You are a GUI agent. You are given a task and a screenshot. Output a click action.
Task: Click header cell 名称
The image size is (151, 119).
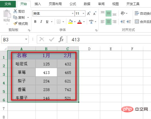[21, 55]
